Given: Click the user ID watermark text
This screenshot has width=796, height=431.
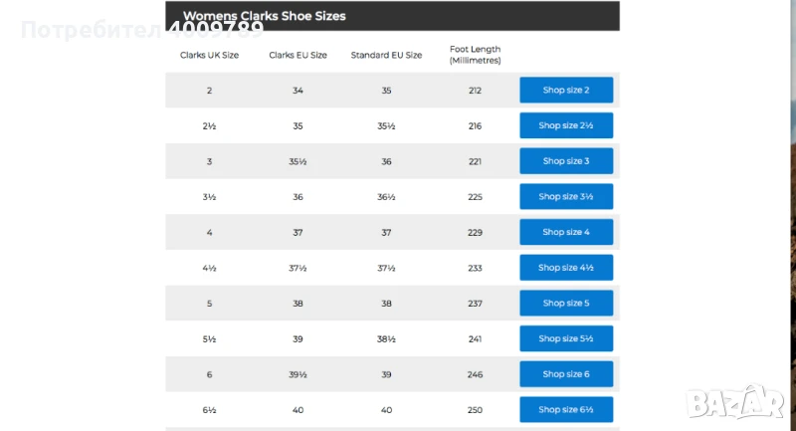Looking at the screenshot, I should (141, 30).
